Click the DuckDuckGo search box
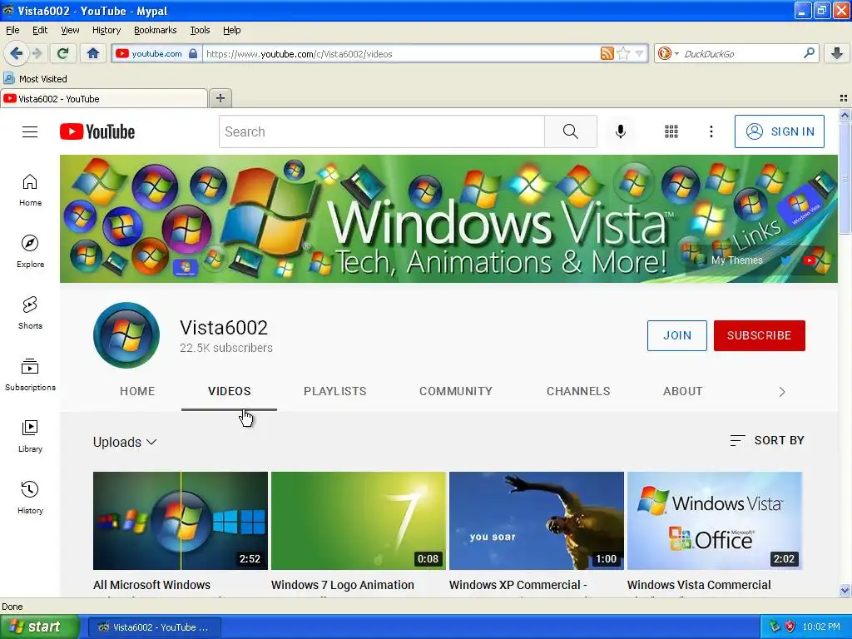Viewport: 852px width, 639px height. [x=741, y=53]
